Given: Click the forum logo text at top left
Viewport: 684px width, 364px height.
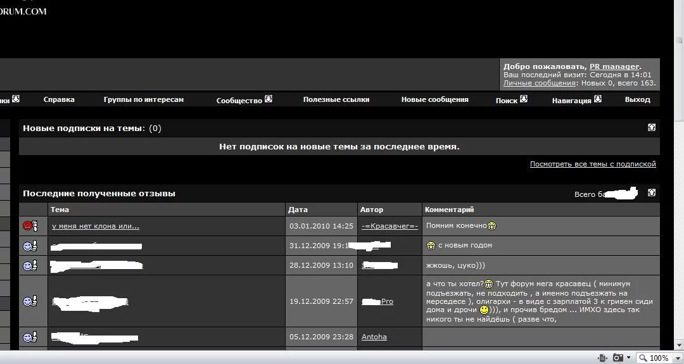Looking at the screenshot, I should point(23,11).
